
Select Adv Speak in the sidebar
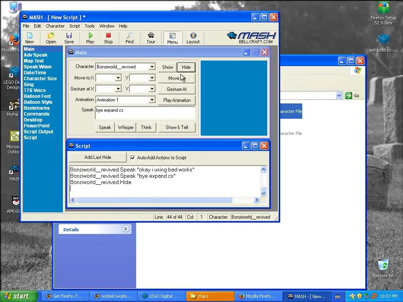[x=35, y=55]
